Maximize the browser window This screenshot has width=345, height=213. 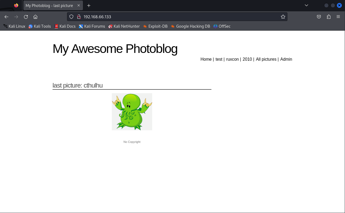333,5
